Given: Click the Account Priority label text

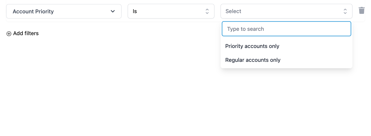Looking at the screenshot, I should [x=33, y=12].
